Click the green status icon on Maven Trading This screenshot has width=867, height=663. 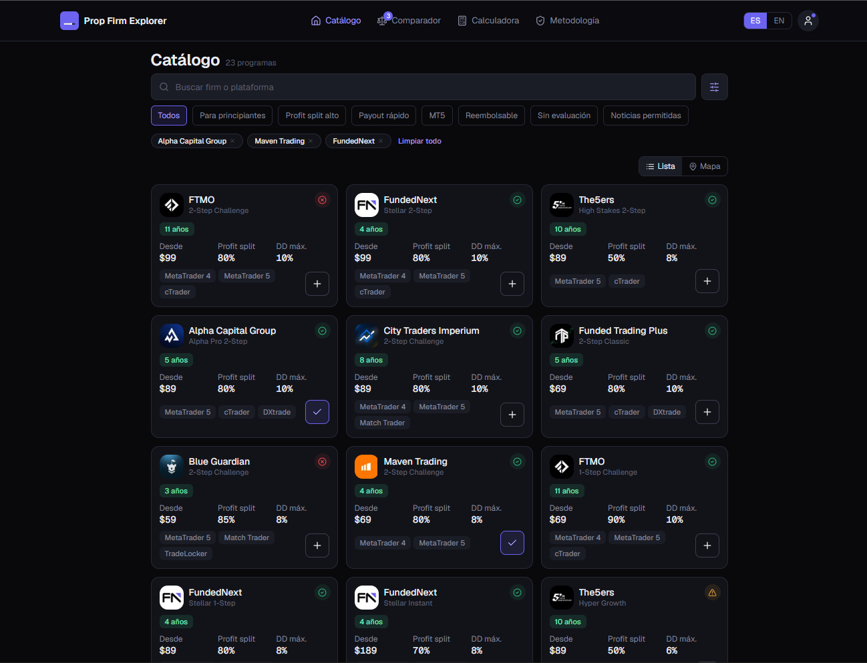518,461
